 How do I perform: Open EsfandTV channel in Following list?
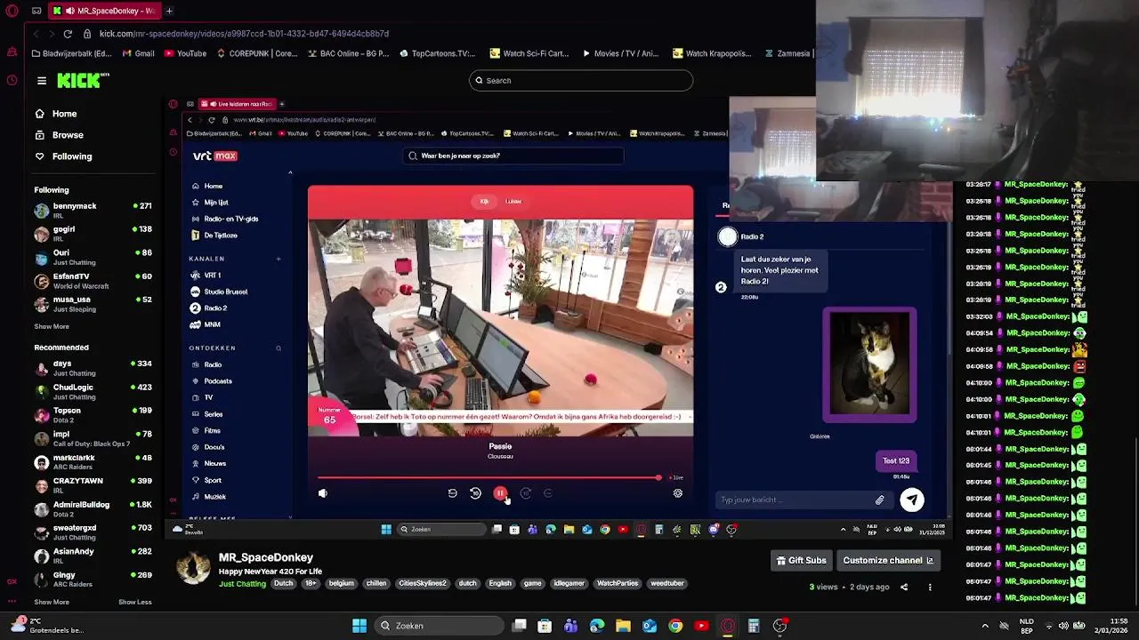(93, 280)
